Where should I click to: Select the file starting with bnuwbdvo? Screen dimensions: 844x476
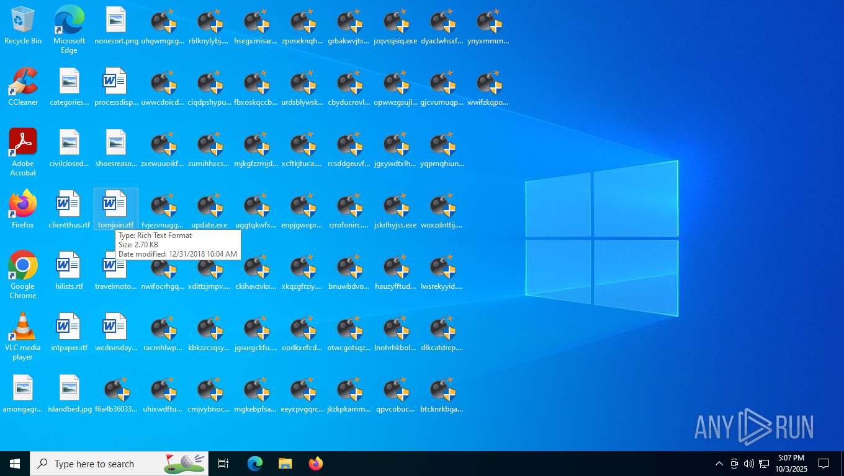349,271
